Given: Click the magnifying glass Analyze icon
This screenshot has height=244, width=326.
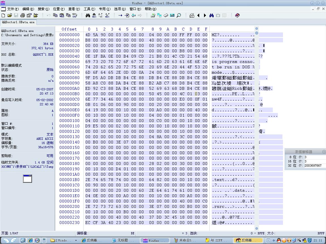Looking at the screenshot, I should 179,15.
